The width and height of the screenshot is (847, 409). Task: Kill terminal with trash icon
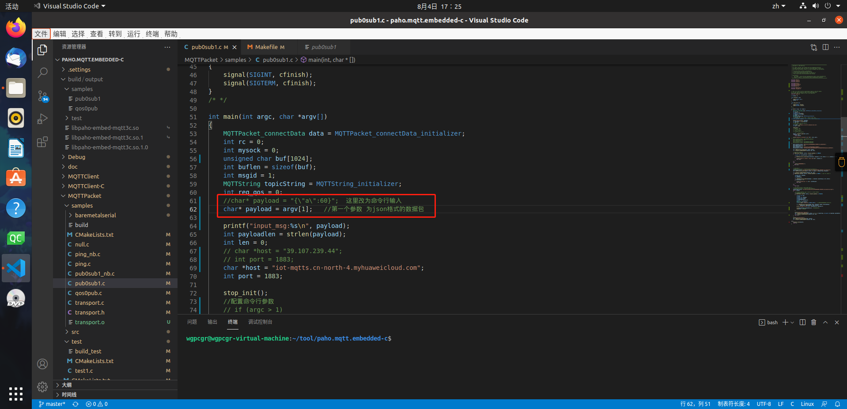[x=814, y=322]
